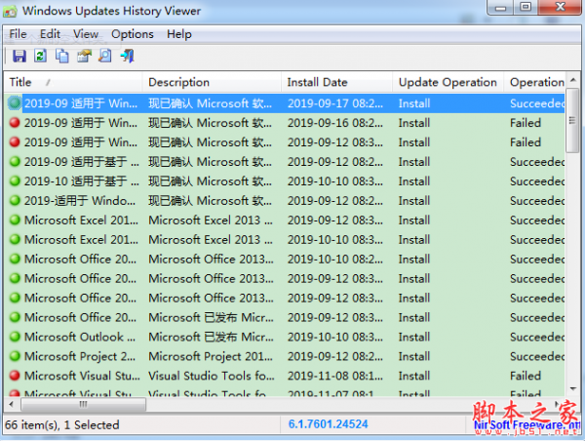This screenshot has width=585, height=441.
Task: Click the horizontal scrollbar thumb
Action: [x=83, y=404]
